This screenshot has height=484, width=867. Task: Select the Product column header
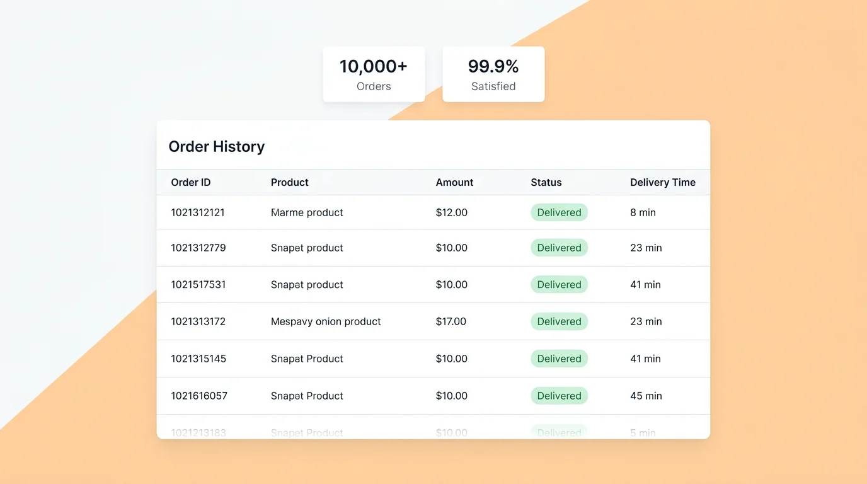pyautogui.click(x=290, y=182)
